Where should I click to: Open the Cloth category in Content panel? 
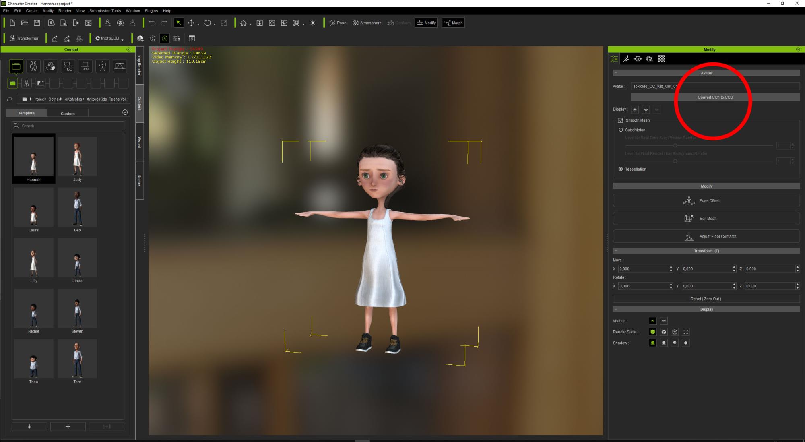point(68,66)
